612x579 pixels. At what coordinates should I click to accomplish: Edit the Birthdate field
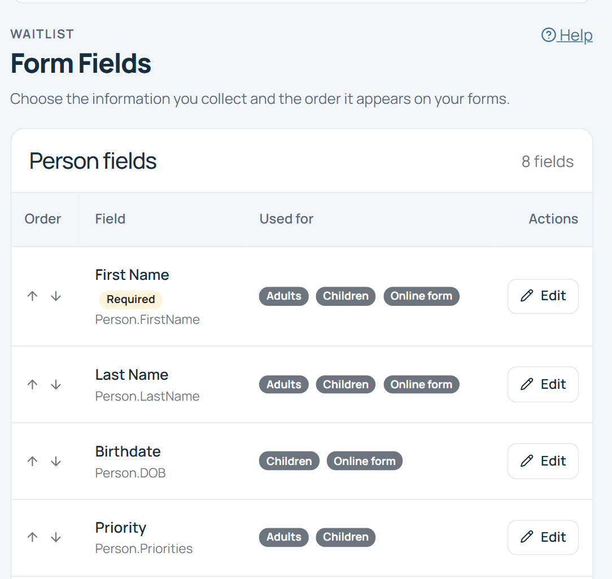[543, 461]
